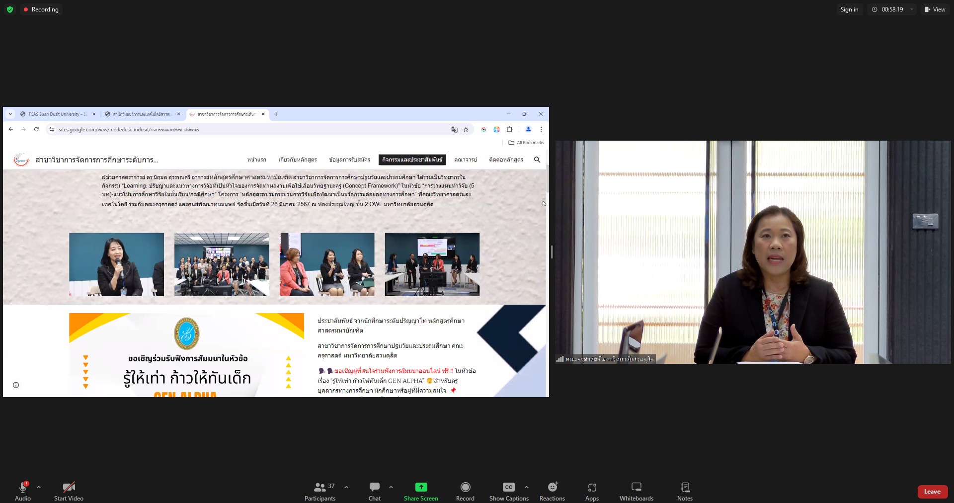Select กิจกรรมและประชาสัมพันธ์ menu item
The width and height of the screenshot is (954, 503).
tap(412, 160)
